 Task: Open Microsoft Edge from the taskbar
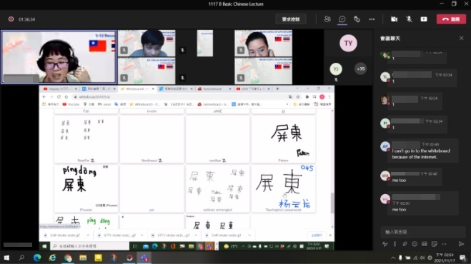point(37,258)
